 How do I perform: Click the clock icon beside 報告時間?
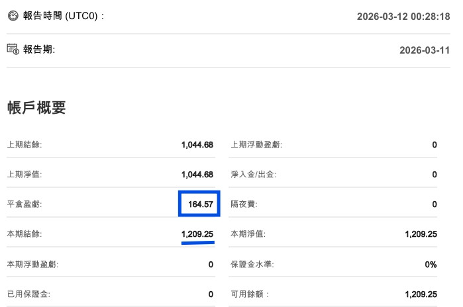[x=13, y=15]
